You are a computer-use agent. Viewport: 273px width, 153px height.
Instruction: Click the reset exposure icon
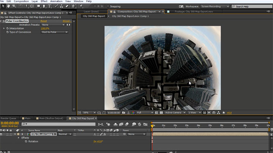tap(224, 112)
